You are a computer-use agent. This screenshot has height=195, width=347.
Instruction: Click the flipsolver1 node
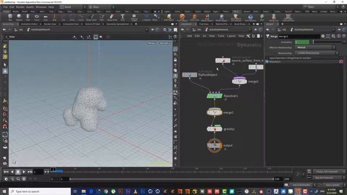coord(215,96)
